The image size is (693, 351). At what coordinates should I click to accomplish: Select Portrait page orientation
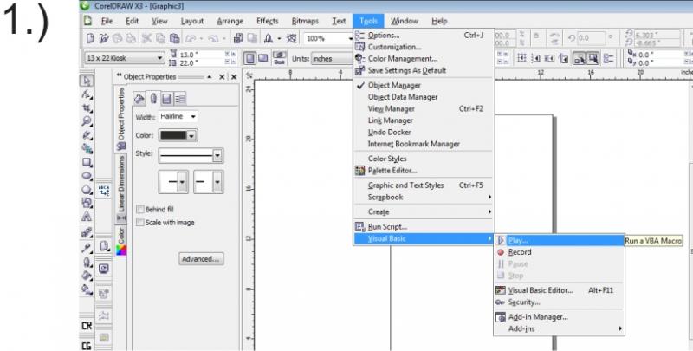(x=249, y=58)
